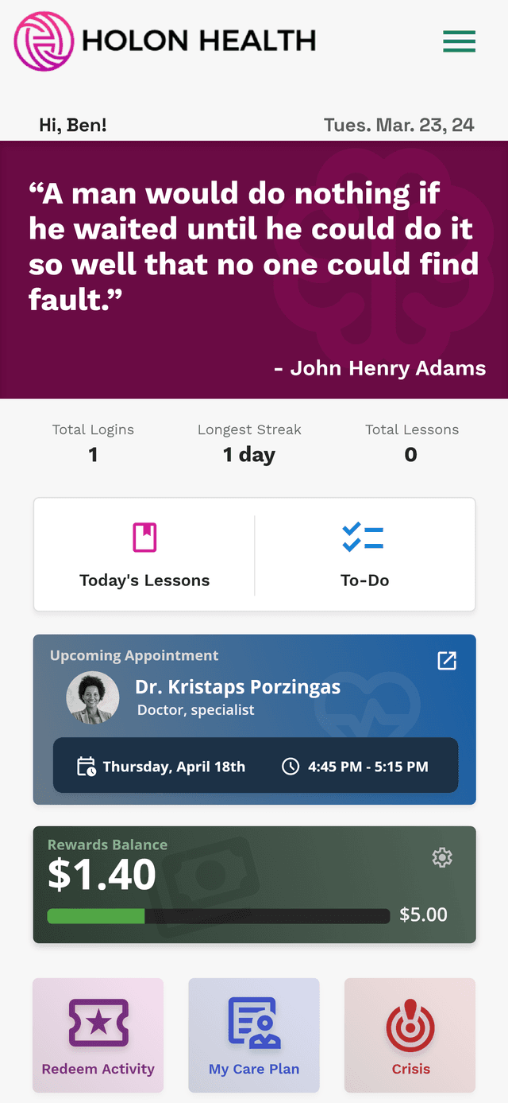Open the My Care Plan icon
Image resolution: width=508 pixels, height=1103 pixels.
point(254,1023)
